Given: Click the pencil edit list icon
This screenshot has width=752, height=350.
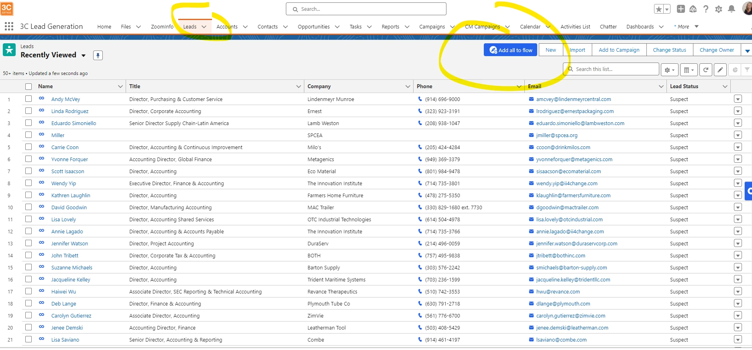Looking at the screenshot, I should [720, 70].
